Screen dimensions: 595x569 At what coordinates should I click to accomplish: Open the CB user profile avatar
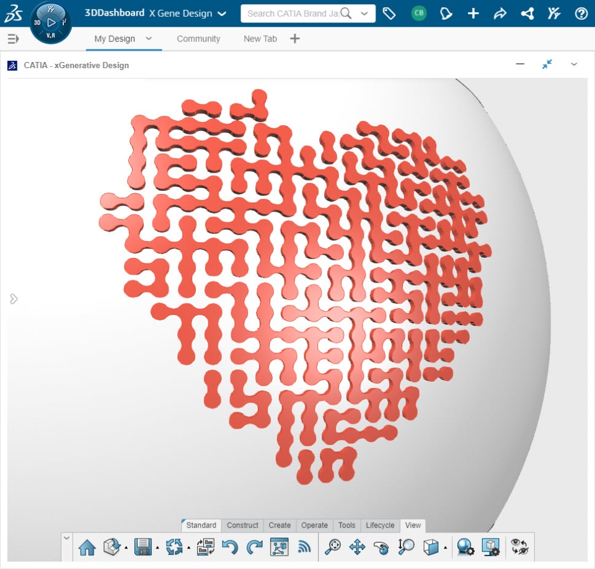pyautogui.click(x=419, y=13)
